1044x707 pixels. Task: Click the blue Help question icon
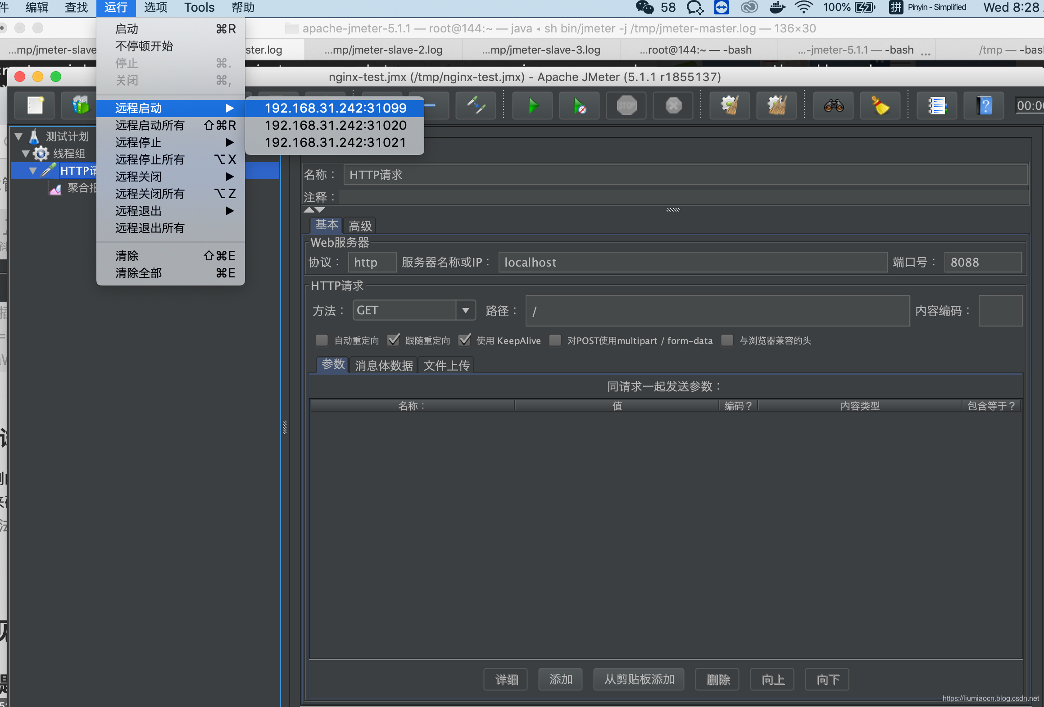tap(984, 106)
